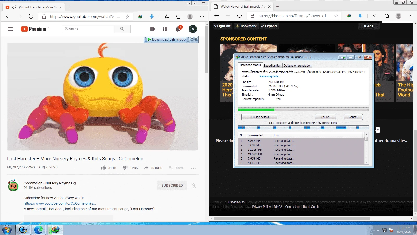Screen dimensions: 417x235
Task: Select Watch Flower of Evil tab
Action: point(242,7)
